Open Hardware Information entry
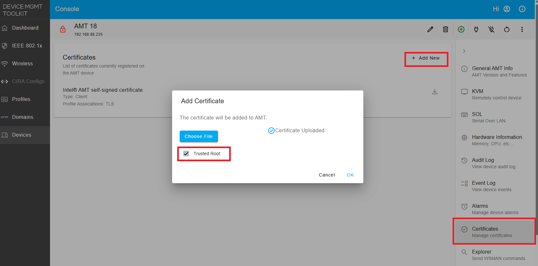 (x=495, y=140)
